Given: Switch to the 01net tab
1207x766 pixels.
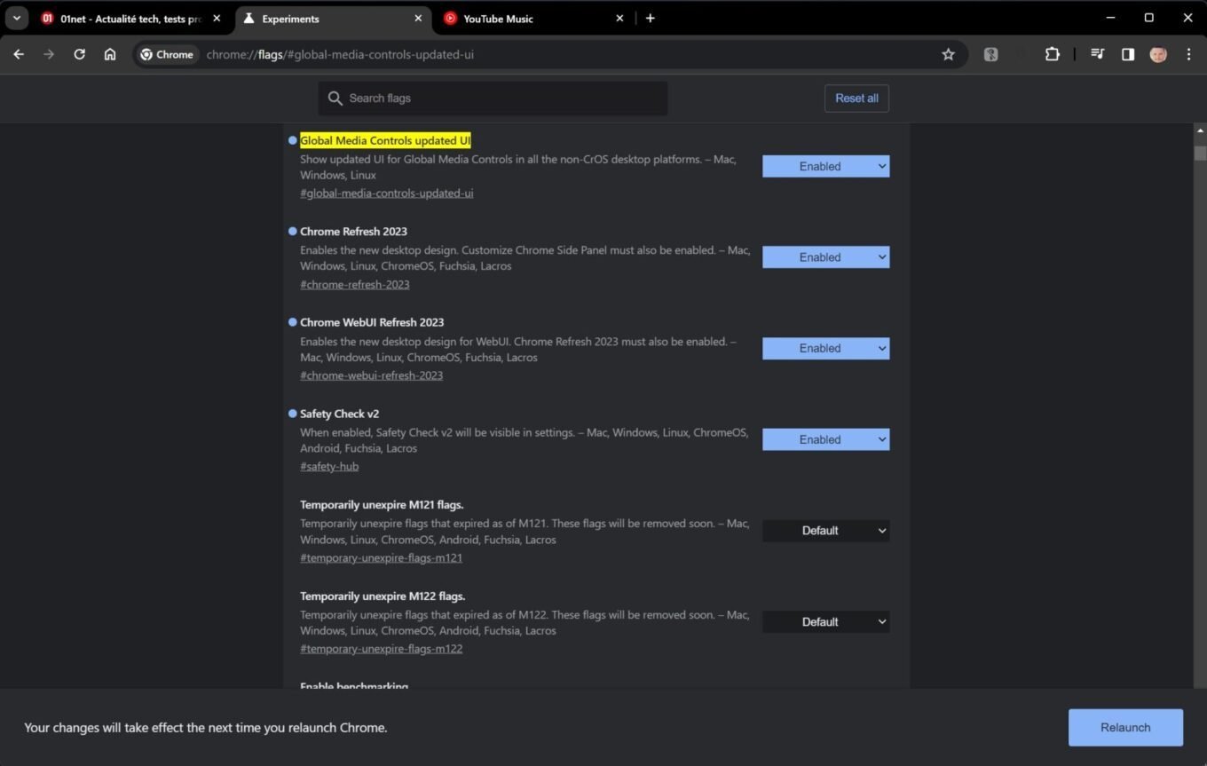Looking at the screenshot, I should (132, 18).
